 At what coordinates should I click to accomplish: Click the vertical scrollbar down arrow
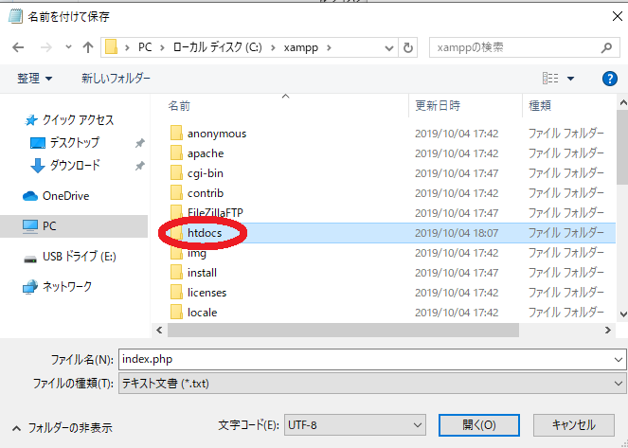623,314
